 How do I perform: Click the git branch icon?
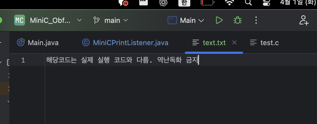pos(97,20)
